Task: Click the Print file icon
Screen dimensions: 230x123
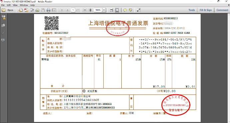Action: [48, 10]
